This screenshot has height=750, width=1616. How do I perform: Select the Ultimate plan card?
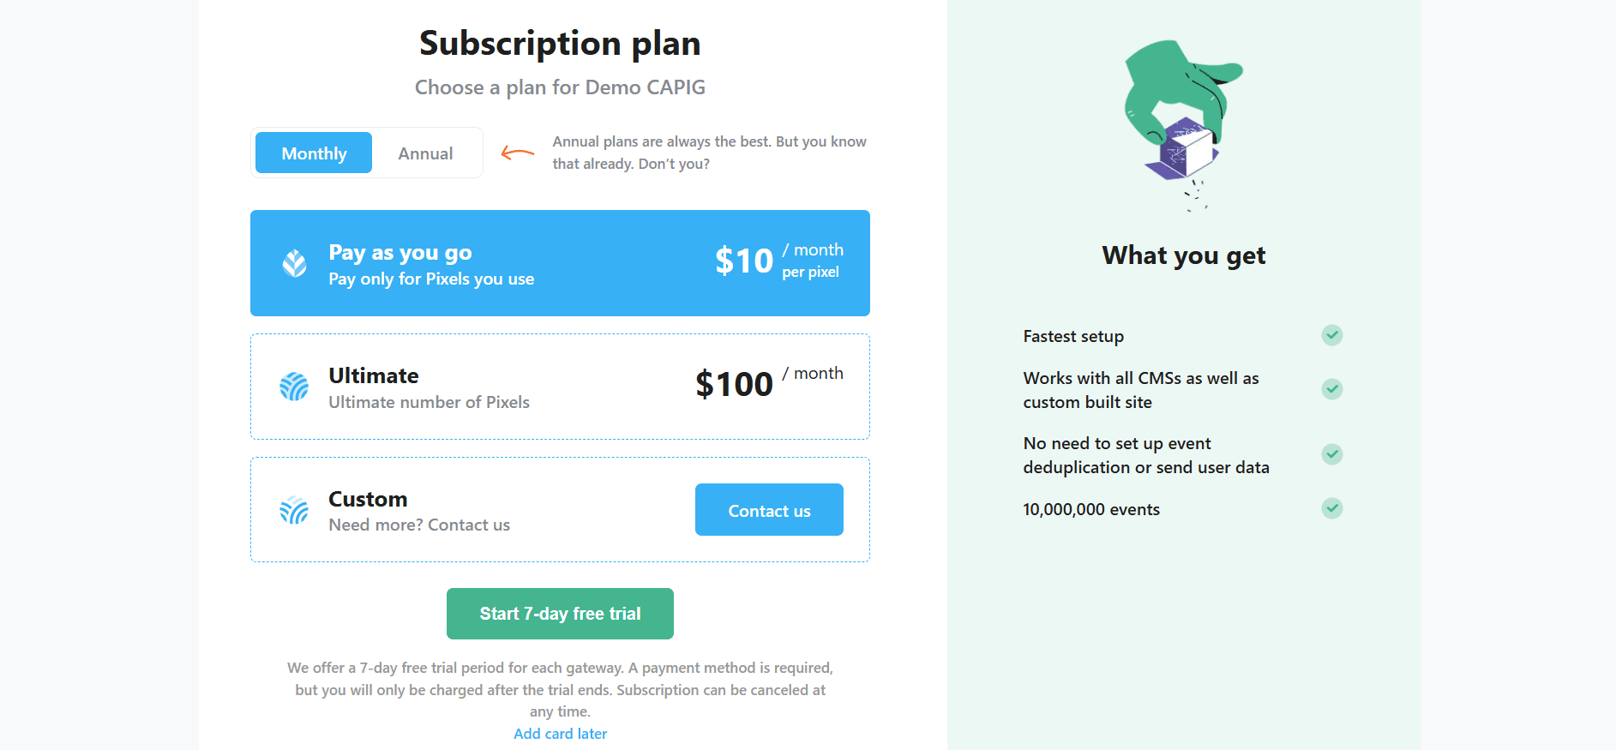[560, 387]
